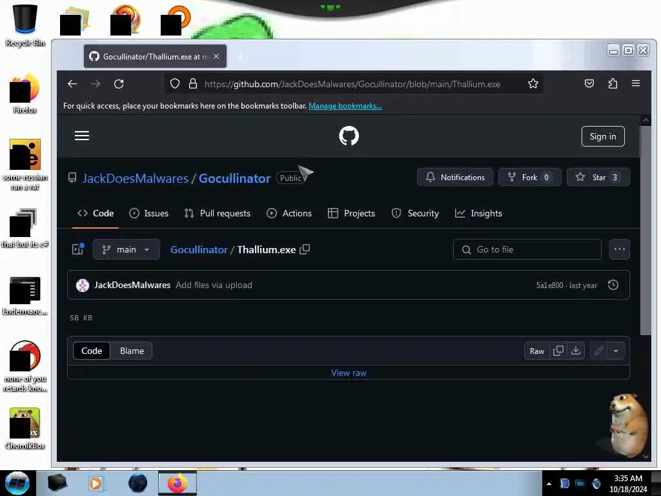Reload the page with the refresh icon
Image resolution: width=661 pixels, height=496 pixels.
click(x=119, y=84)
